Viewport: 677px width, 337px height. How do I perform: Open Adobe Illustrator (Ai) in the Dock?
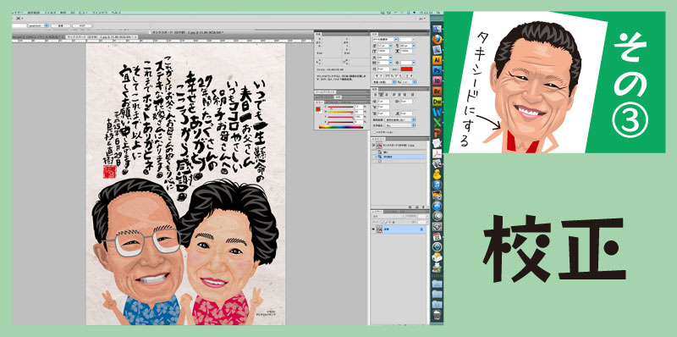pyautogui.click(x=437, y=59)
